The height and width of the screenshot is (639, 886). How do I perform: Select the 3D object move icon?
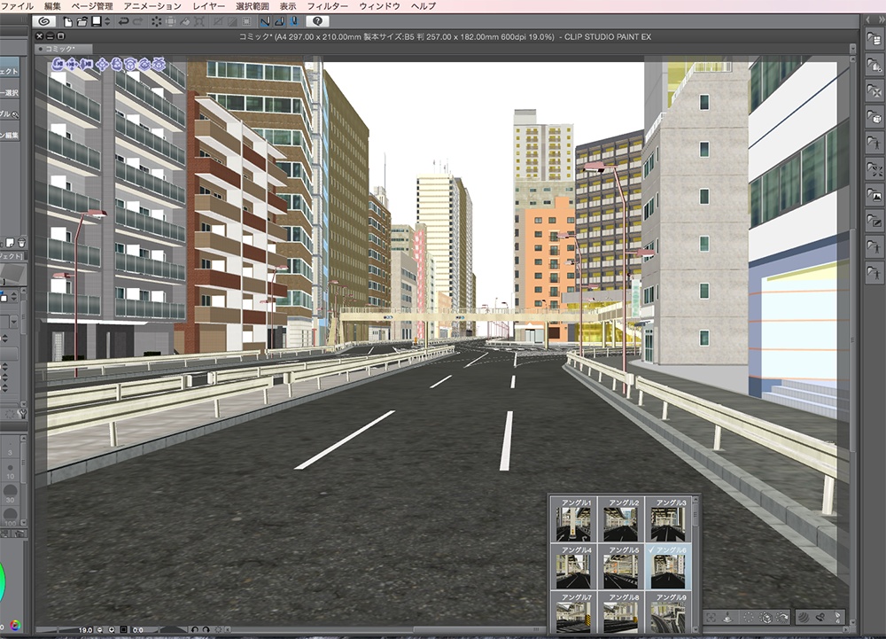point(103,64)
